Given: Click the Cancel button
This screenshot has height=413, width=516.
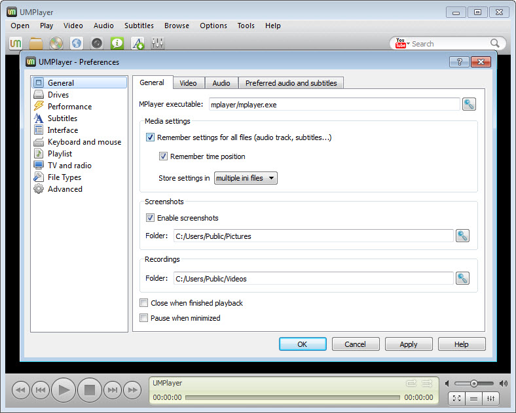Looking at the screenshot, I should (356, 344).
